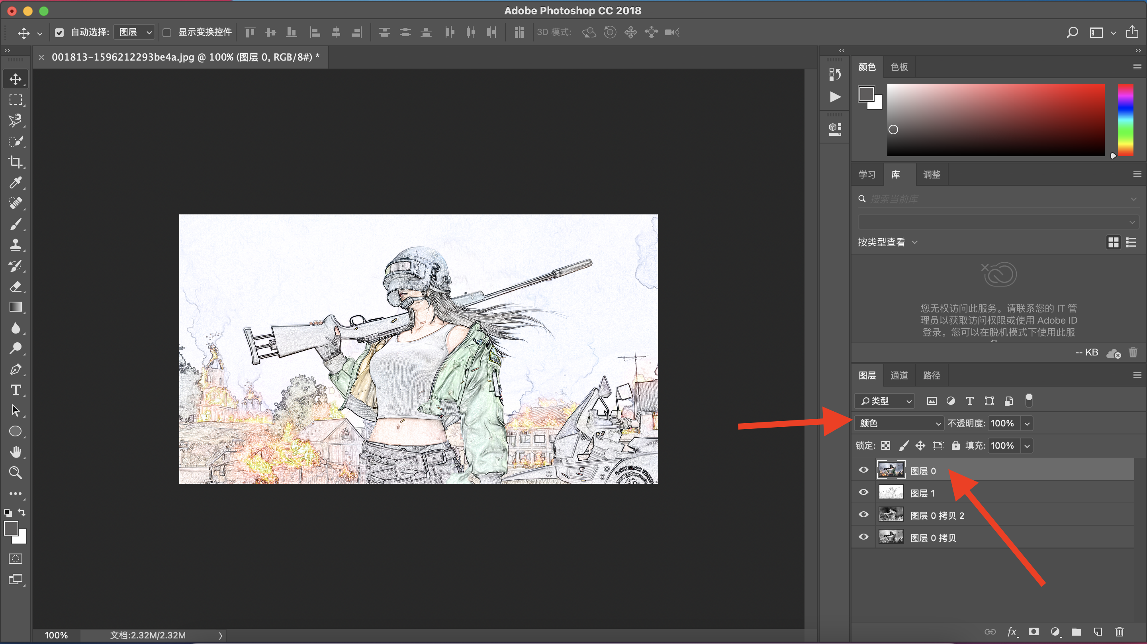
Task: Click the search icon in options bar
Action: (x=1072, y=32)
